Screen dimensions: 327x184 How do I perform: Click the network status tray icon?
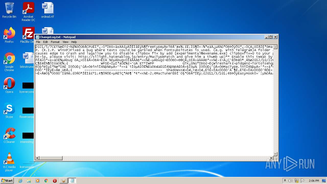tap(296, 181)
